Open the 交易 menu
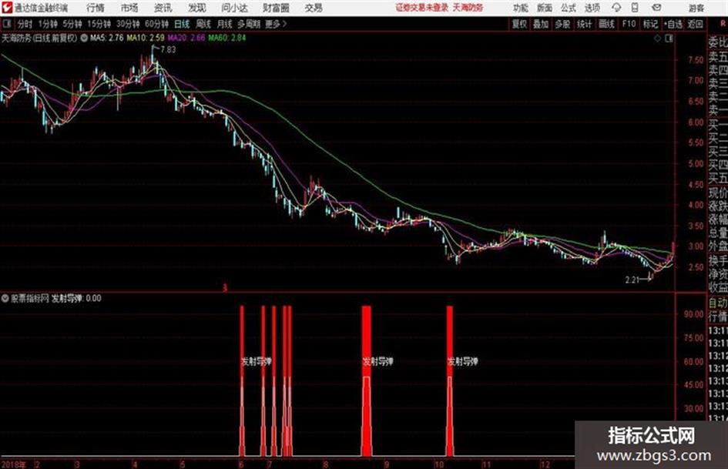The width and height of the screenshot is (728, 469). [x=314, y=8]
